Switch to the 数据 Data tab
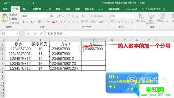This screenshot has width=174, height=98. point(58,9)
